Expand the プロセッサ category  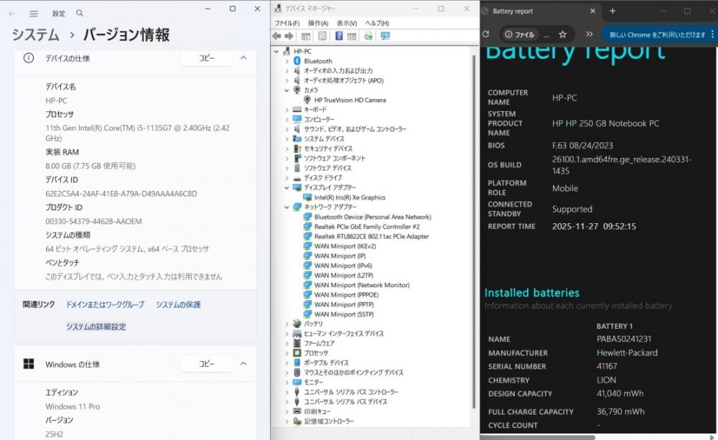point(286,353)
